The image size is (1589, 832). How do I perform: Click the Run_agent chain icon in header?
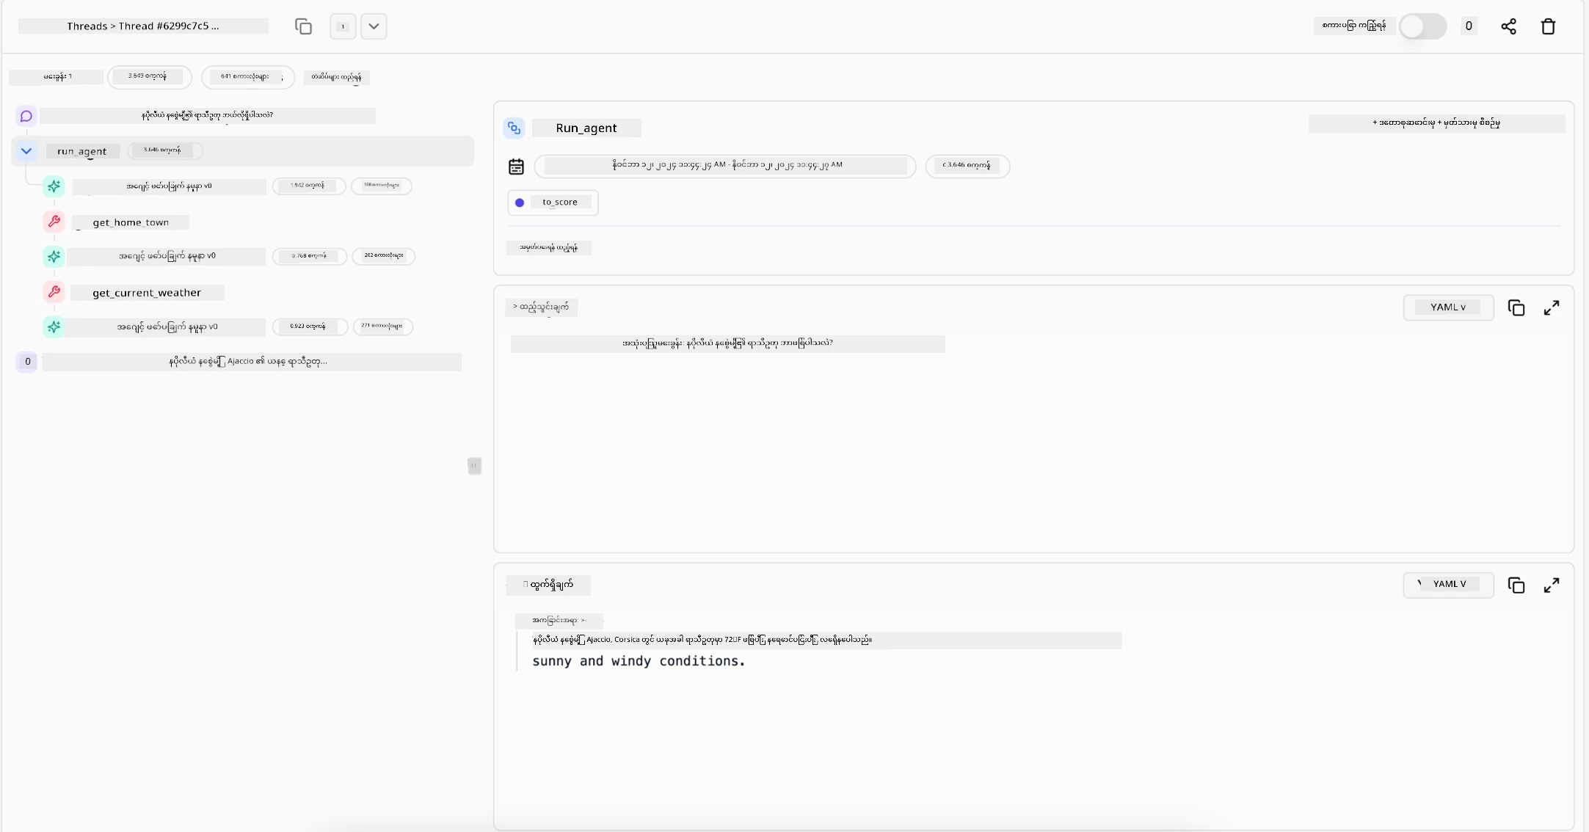click(x=514, y=128)
